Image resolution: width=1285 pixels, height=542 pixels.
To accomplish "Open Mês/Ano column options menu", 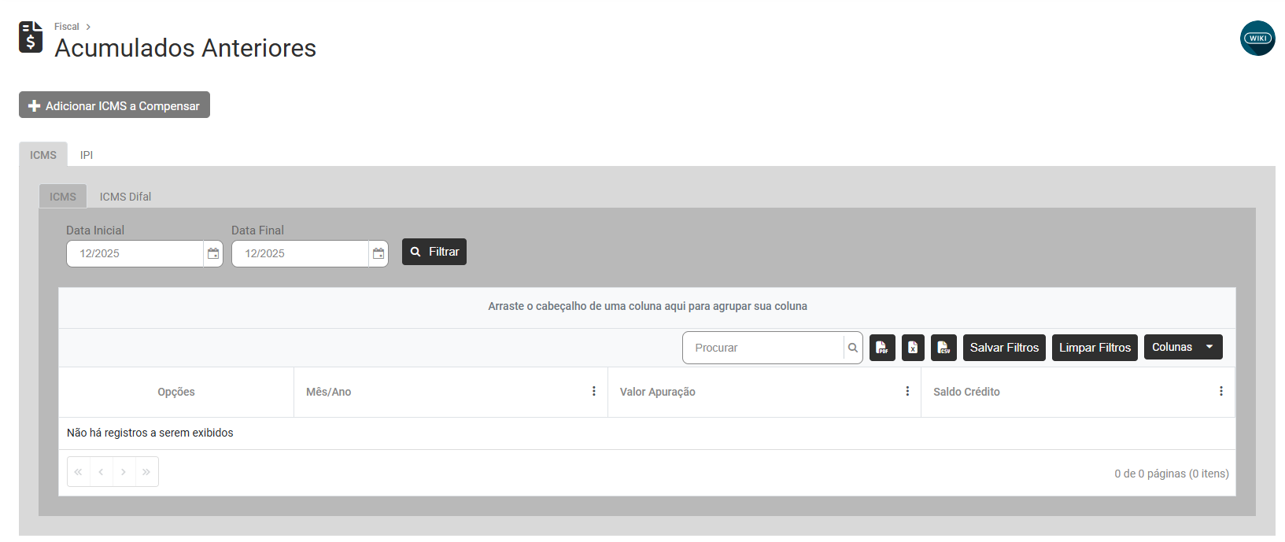I will 594,391.
